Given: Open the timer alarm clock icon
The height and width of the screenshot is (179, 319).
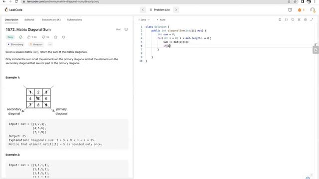Looking at the screenshot, I should pos(290,10).
